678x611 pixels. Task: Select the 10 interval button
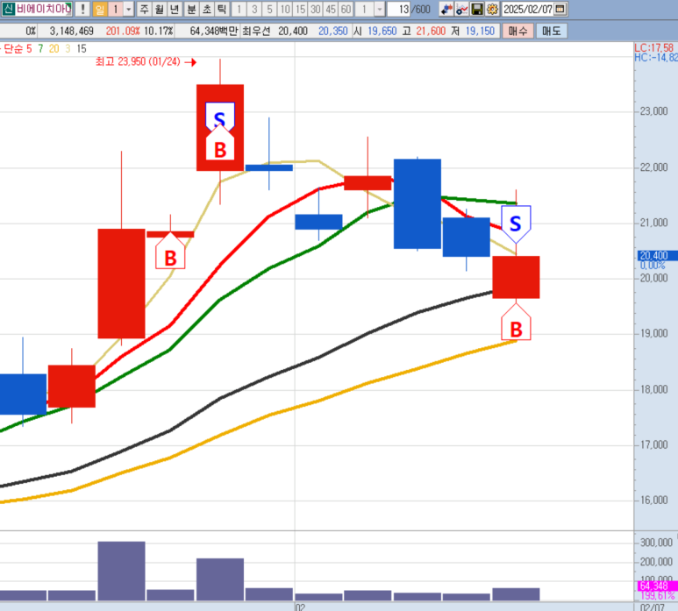tap(284, 9)
